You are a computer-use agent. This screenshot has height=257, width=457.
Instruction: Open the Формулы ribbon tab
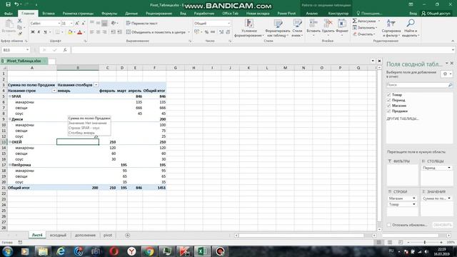pyautogui.click(x=109, y=14)
